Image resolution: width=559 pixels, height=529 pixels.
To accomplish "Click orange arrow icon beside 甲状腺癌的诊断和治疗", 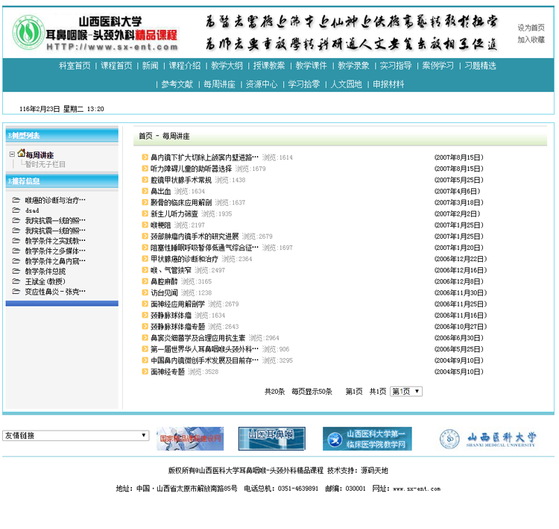I will pos(145,259).
